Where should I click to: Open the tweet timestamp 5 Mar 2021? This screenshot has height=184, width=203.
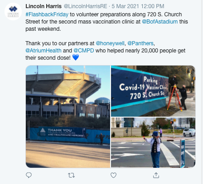pyautogui.click(x=138, y=6)
